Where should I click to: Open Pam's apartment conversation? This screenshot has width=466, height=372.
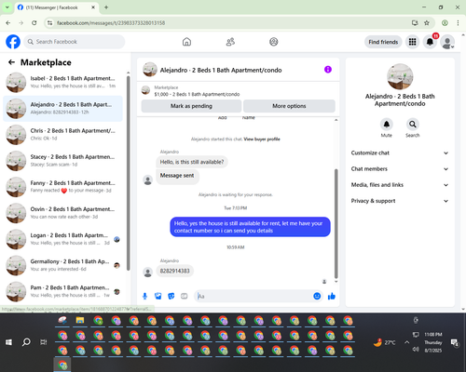(62, 291)
